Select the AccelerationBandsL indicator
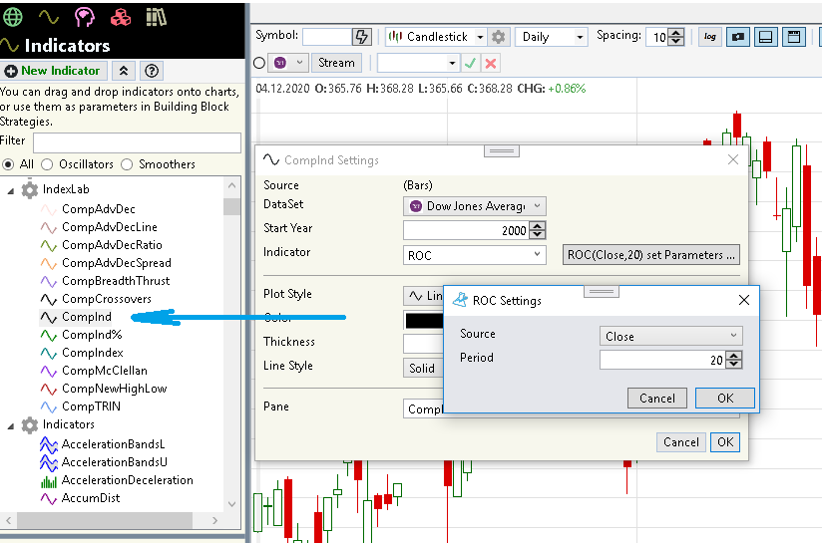This screenshot has height=543, width=822. [113, 444]
